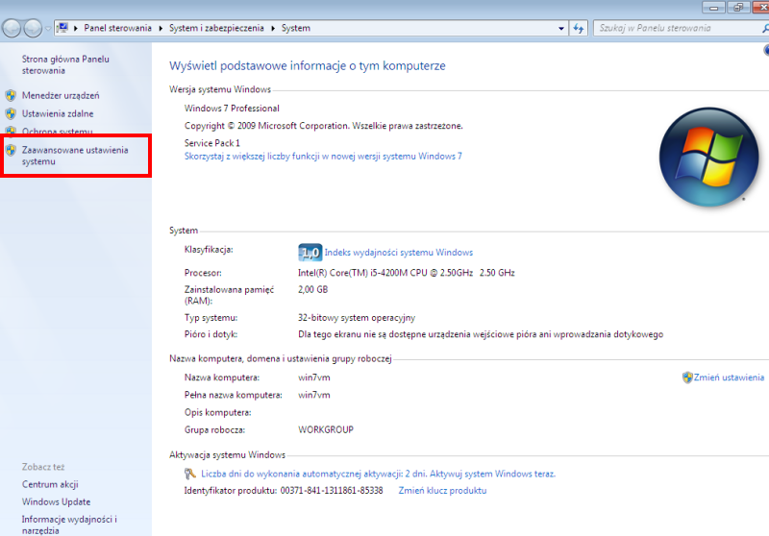This screenshot has width=769, height=536.
Task: Click the WORKGROUP workgroup value
Action: pyautogui.click(x=326, y=429)
